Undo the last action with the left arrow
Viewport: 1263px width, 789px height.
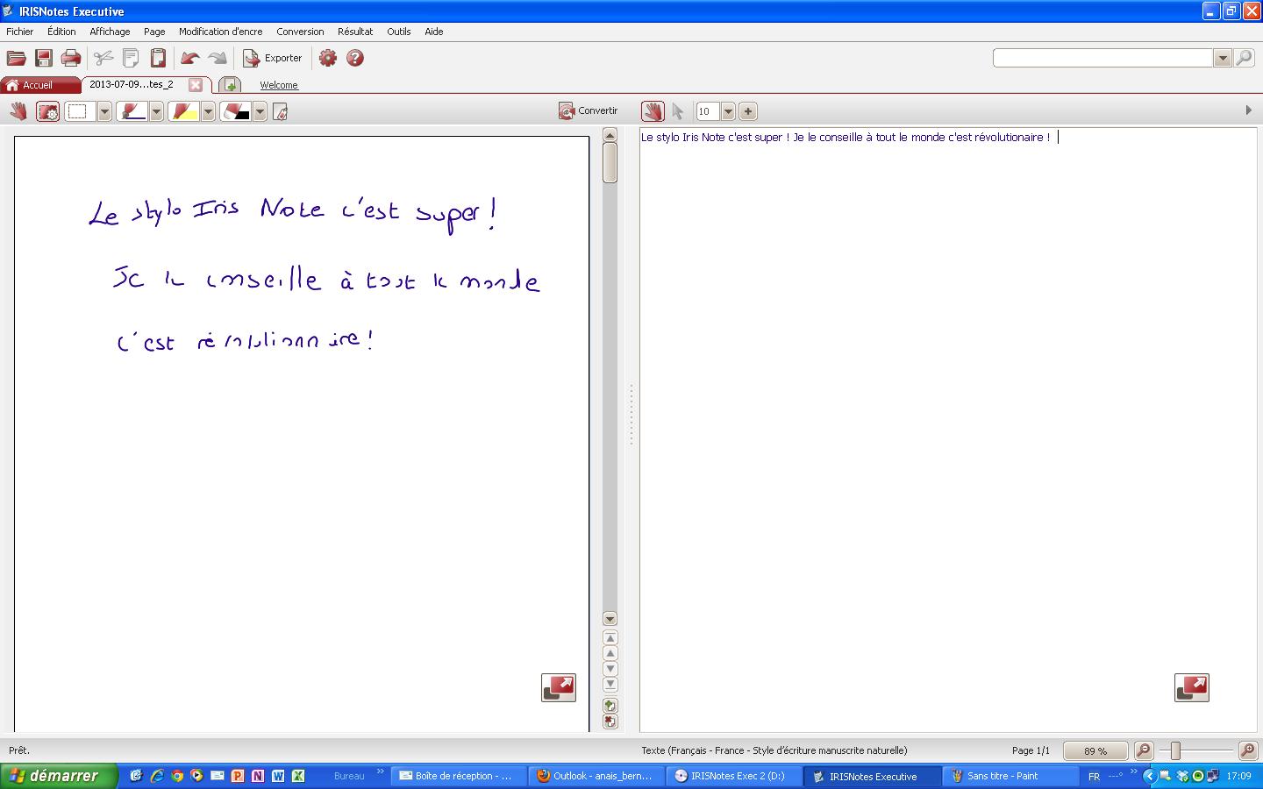(x=189, y=58)
